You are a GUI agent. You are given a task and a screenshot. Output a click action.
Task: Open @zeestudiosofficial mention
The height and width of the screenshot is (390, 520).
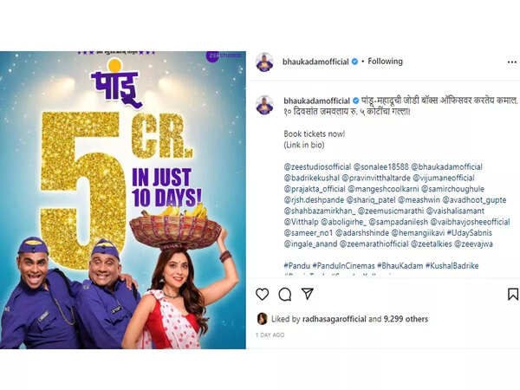317,166
